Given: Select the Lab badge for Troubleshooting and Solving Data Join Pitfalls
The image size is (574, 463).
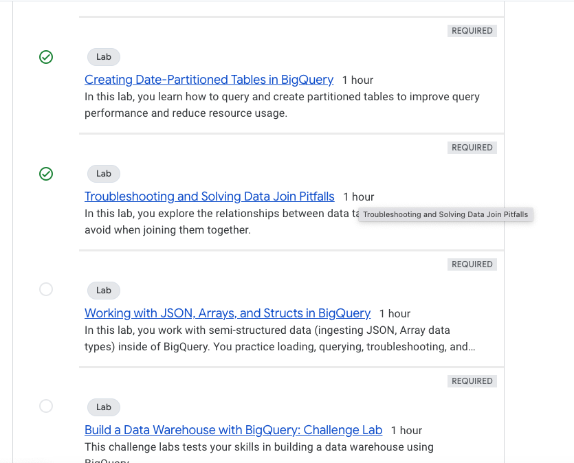Looking at the screenshot, I should pos(103,174).
